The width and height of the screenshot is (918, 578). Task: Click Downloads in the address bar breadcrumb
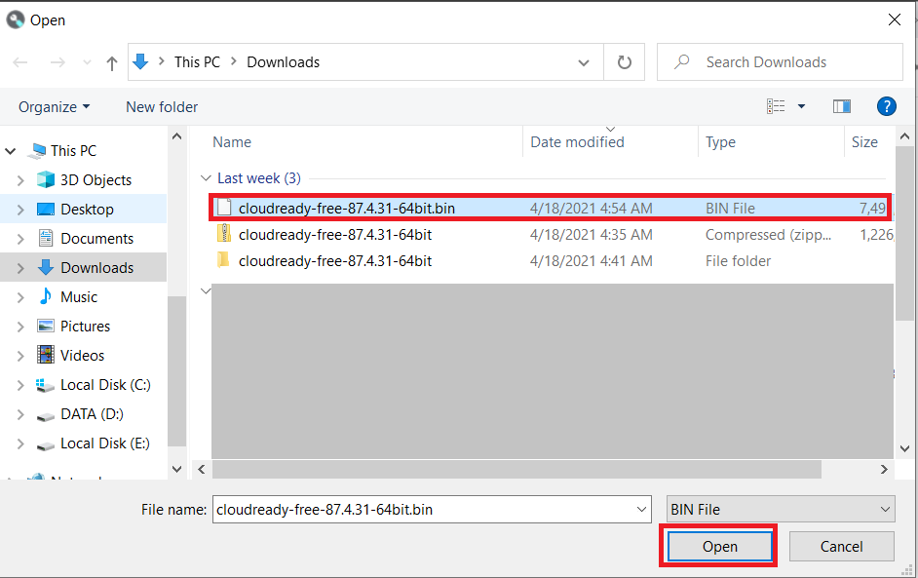pyautogui.click(x=283, y=61)
